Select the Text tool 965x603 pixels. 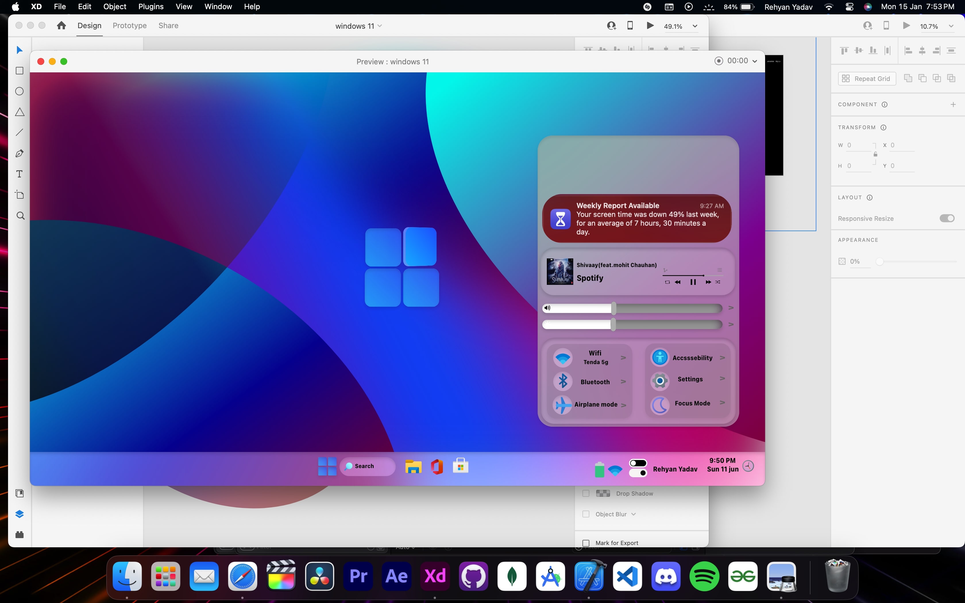20,174
